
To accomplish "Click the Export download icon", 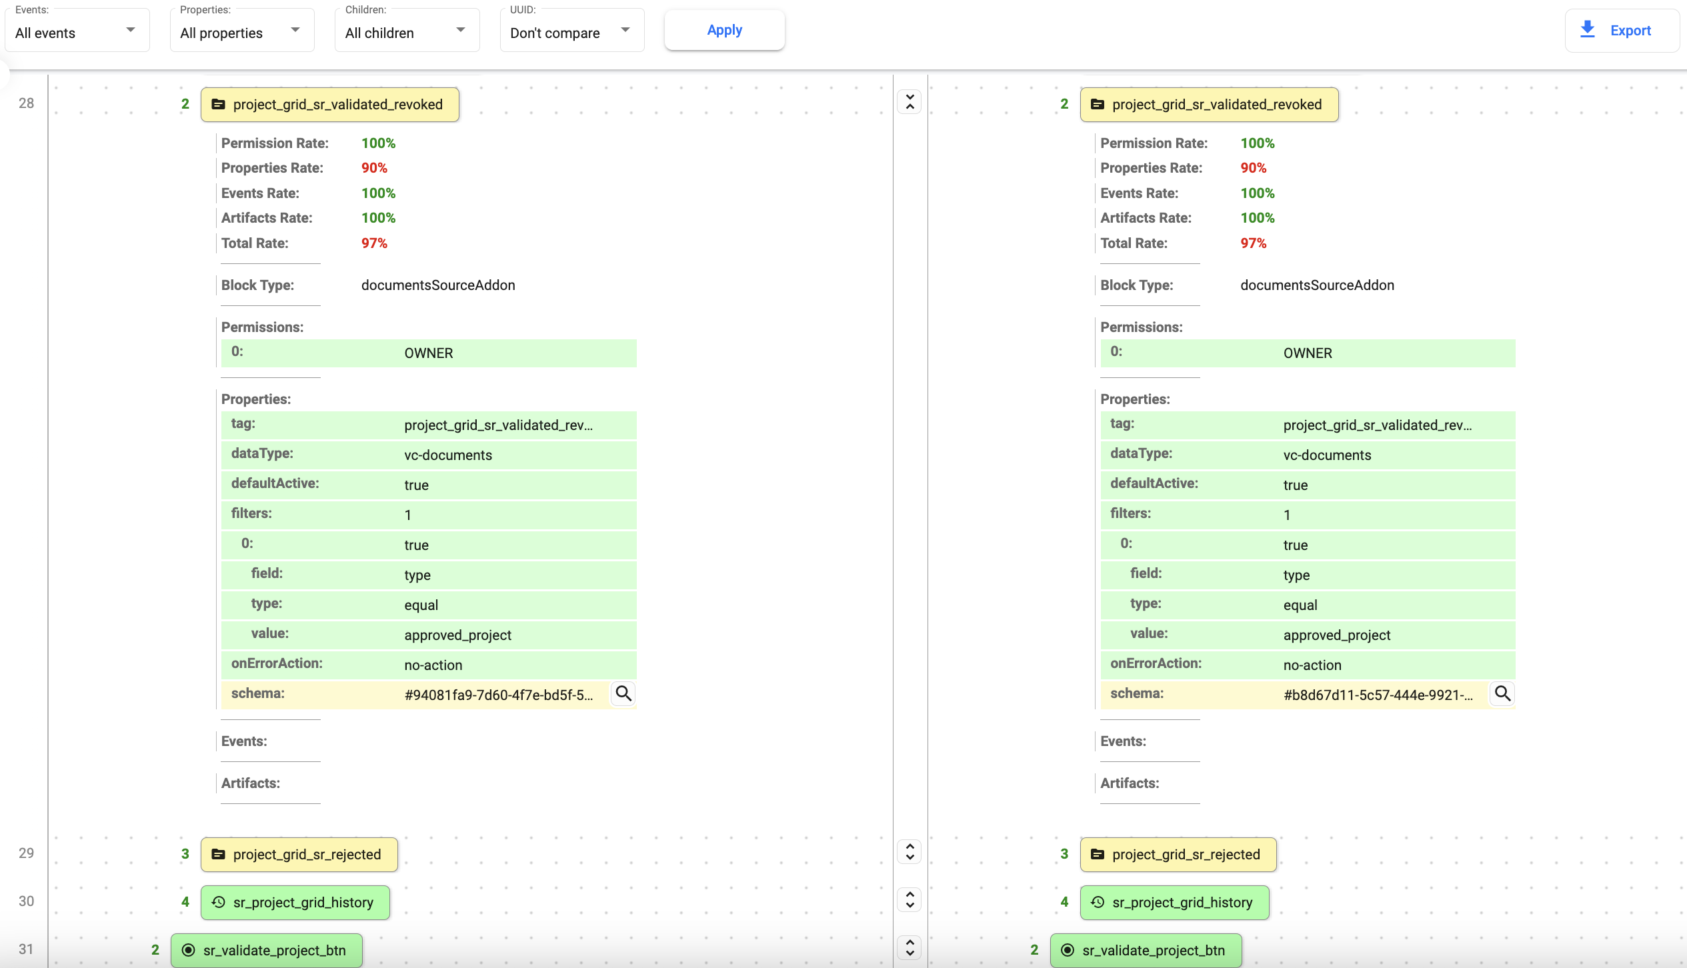I will coord(1588,30).
